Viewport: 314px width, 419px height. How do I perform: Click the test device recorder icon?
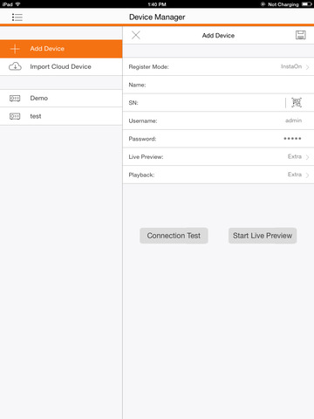(15, 116)
